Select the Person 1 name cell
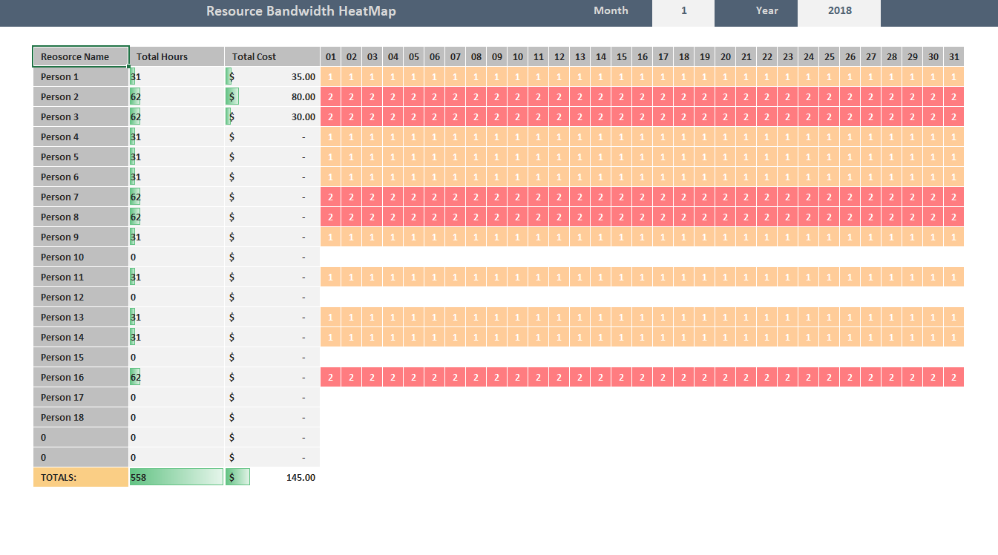 click(x=80, y=76)
